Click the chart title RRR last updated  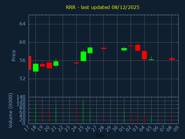[x=102, y=7]
